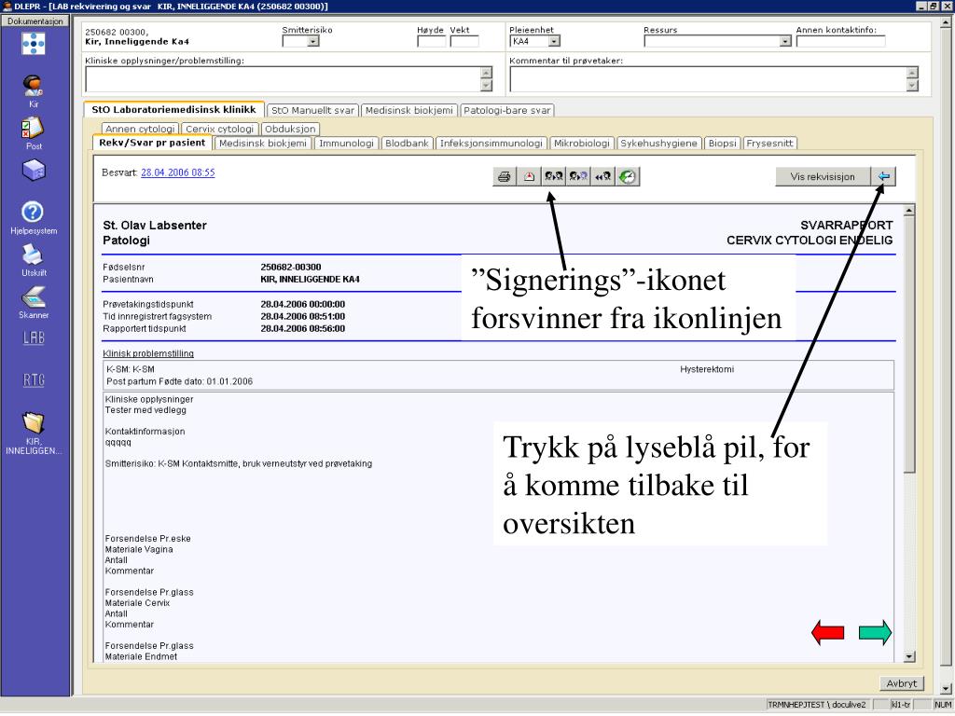Open the Smitterisiko dropdown
Image resolution: width=955 pixels, height=716 pixels.
(313, 41)
